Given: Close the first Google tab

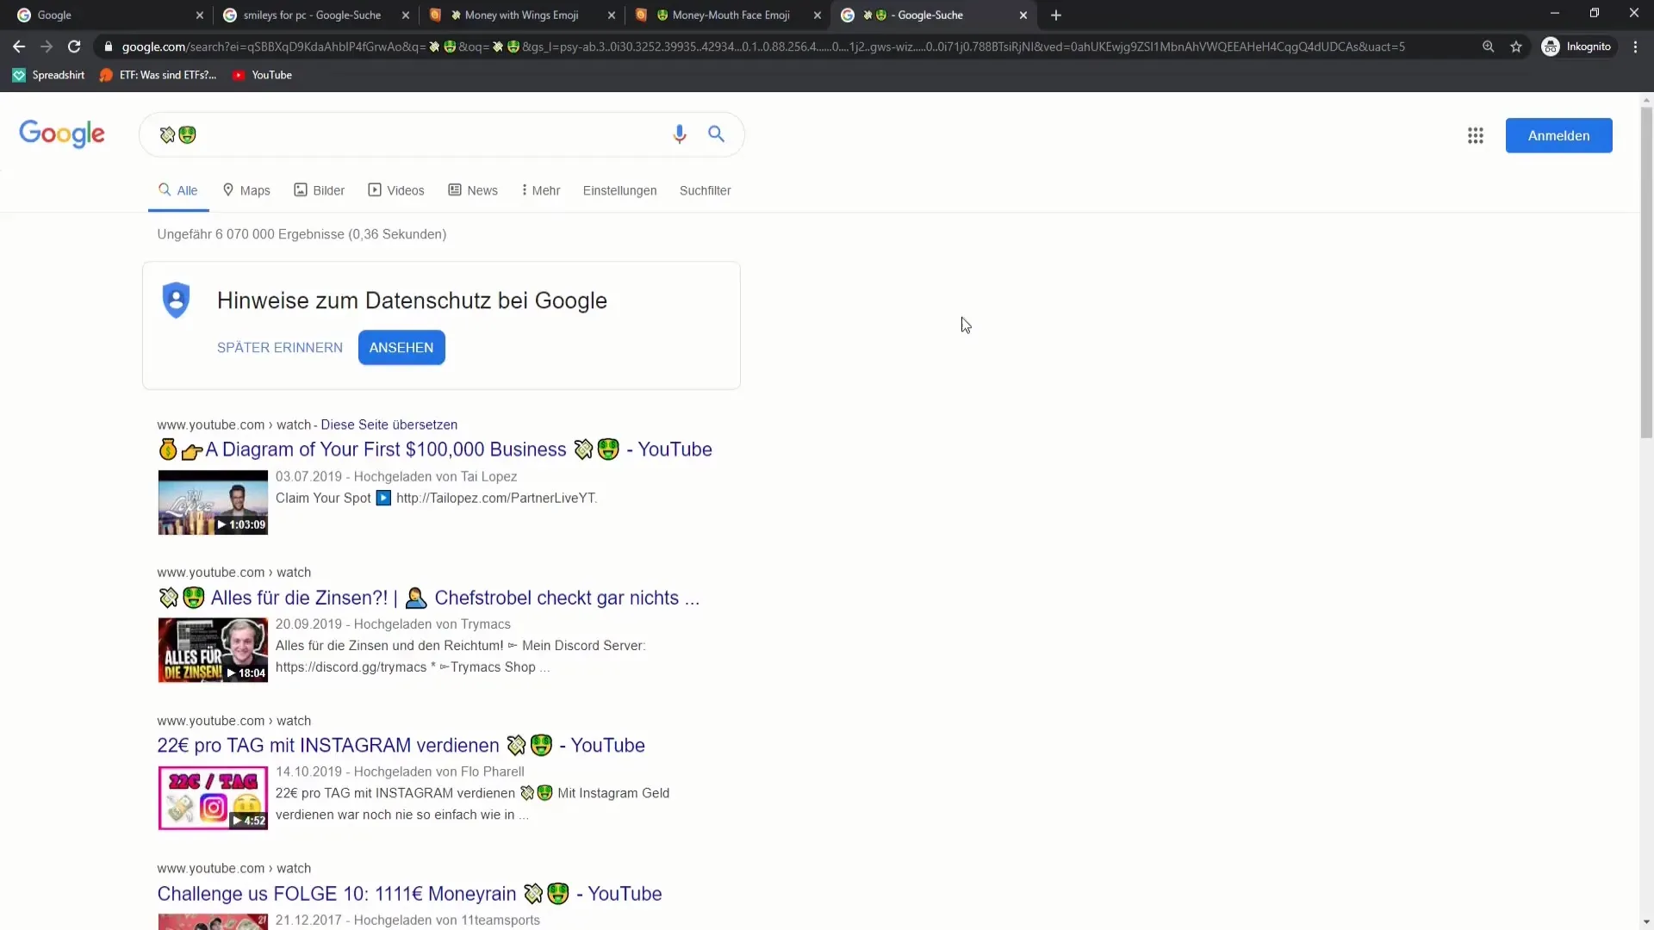Looking at the screenshot, I should tap(200, 15).
